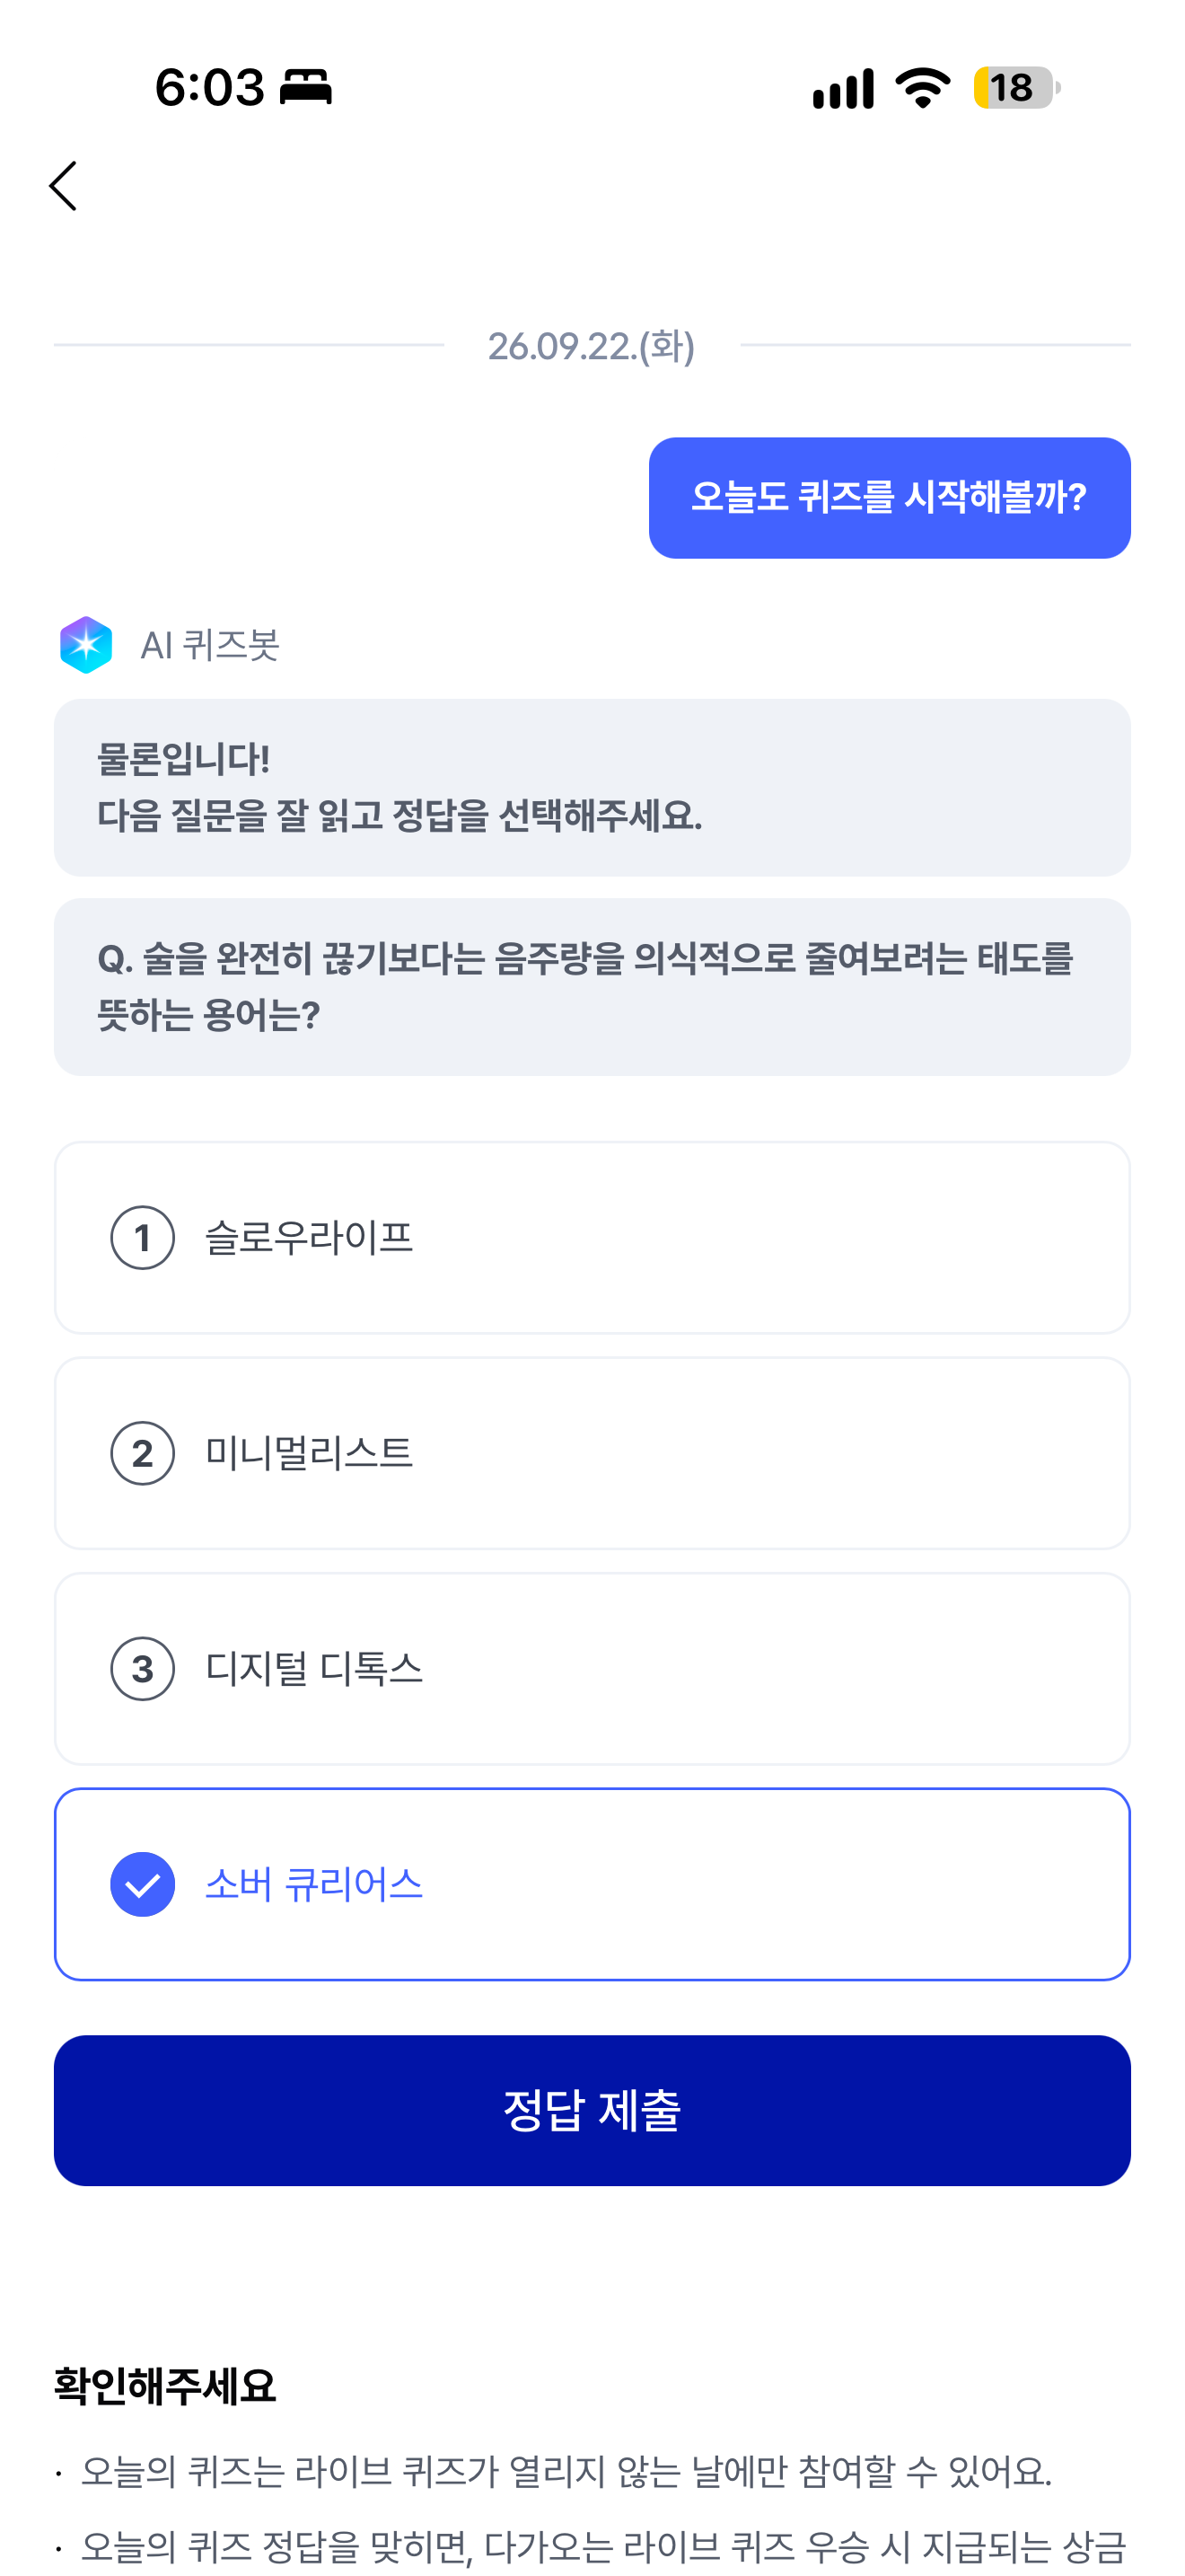The height and width of the screenshot is (2576, 1185).
Task: Tap the 오늘도 퀴즈를 시작해볼까? chat bubble
Action: coord(890,498)
